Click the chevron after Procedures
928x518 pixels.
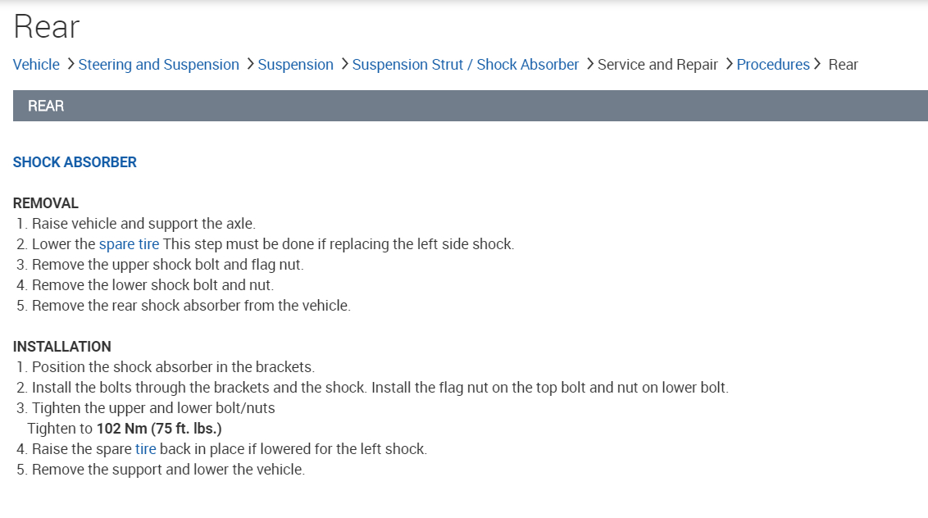(x=817, y=64)
